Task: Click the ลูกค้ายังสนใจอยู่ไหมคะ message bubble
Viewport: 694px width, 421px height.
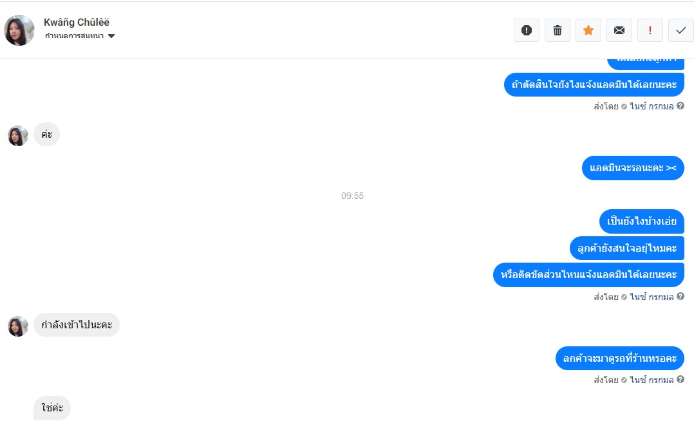Action: 627,248
